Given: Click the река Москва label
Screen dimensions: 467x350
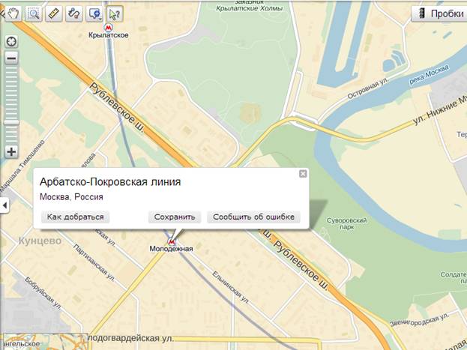Looking at the screenshot, I should click(430, 75).
